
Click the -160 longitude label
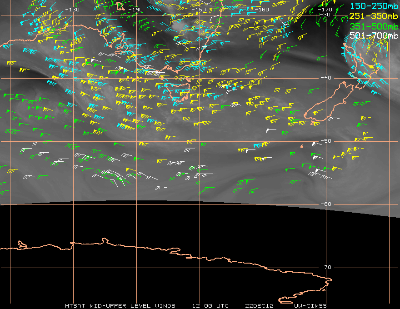pos(262,10)
